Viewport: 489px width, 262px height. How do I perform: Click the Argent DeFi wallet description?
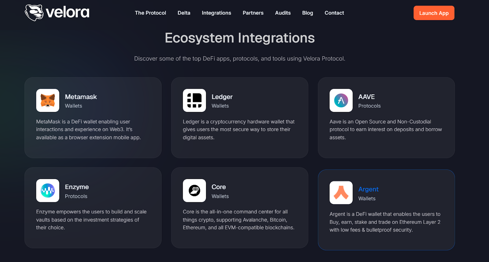[385, 222]
